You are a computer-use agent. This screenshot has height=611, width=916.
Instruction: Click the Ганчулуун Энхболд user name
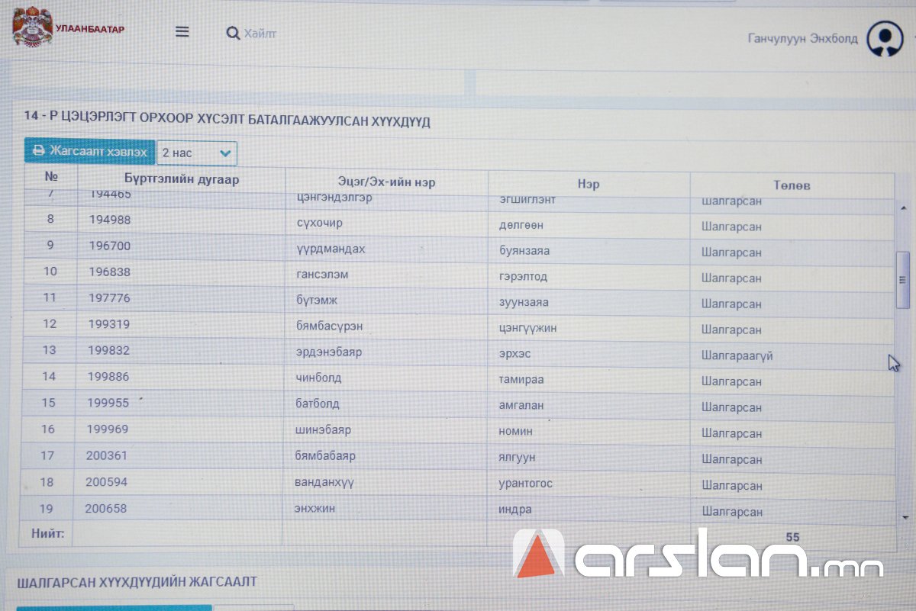pos(803,39)
